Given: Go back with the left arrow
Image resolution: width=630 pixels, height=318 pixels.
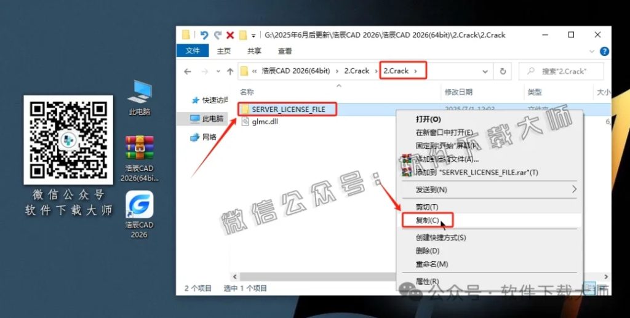Looking at the screenshot, I should 187,71.
